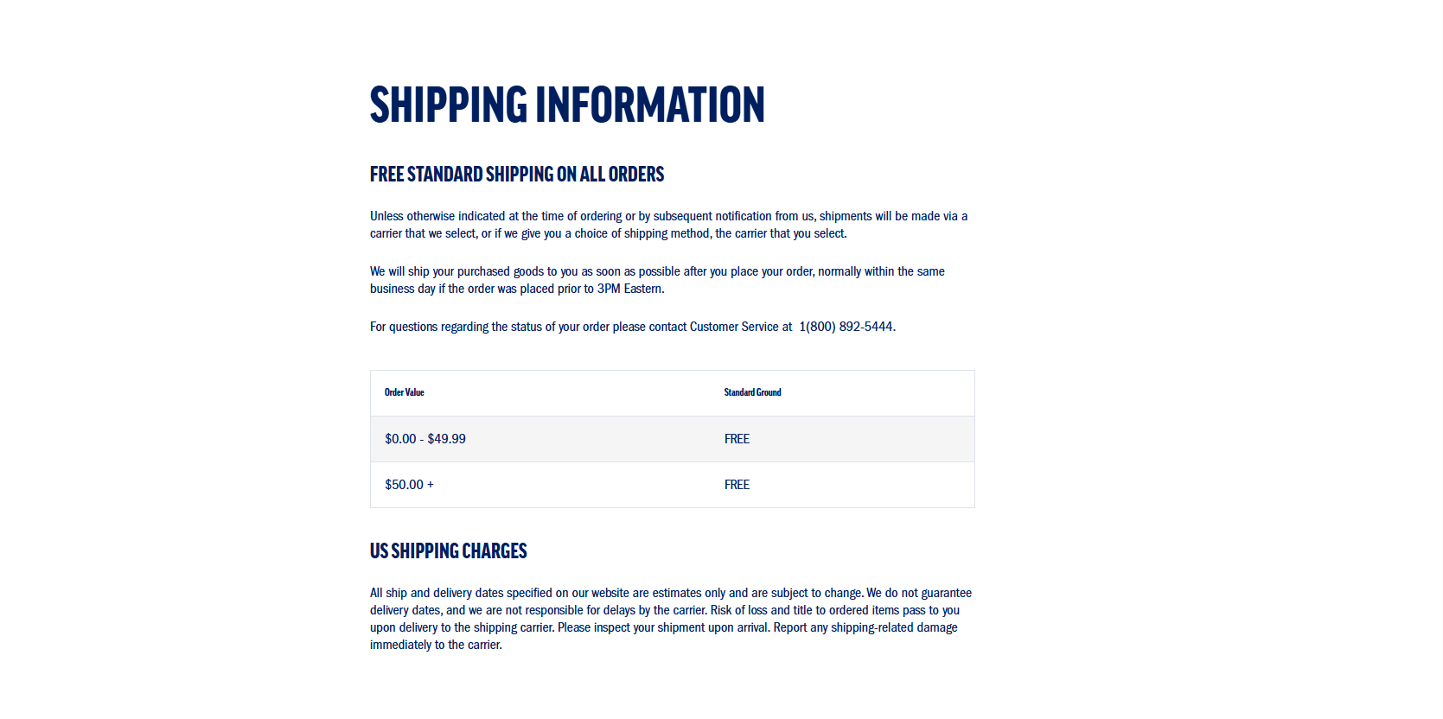Click the paragraph starting 'We will ship your purchased goods'

pos(657,280)
